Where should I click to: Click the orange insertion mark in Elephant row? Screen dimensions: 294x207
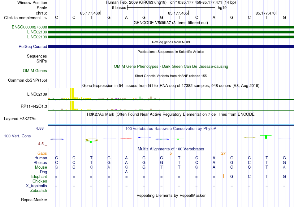pos(223,176)
